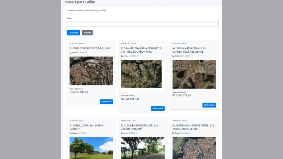Click the area icon on the Jardim Marcanã card
The width and height of the screenshot is (283, 159).
(x=122, y=133)
